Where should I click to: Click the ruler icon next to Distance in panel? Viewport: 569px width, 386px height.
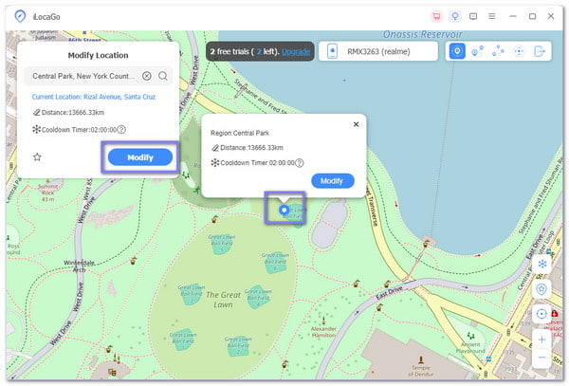pos(37,113)
